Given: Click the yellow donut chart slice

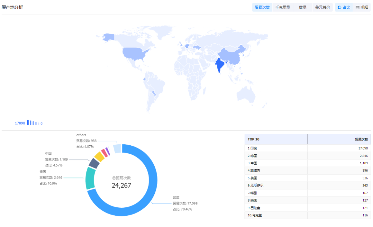Looking at the screenshot, I should [99, 157].
